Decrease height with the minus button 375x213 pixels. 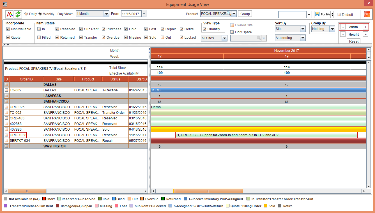(343, 34)
